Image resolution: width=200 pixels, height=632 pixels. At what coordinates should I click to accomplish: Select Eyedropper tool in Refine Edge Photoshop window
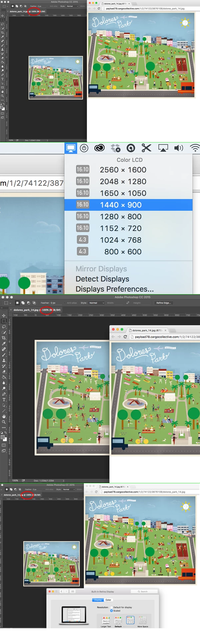(4, 344)
